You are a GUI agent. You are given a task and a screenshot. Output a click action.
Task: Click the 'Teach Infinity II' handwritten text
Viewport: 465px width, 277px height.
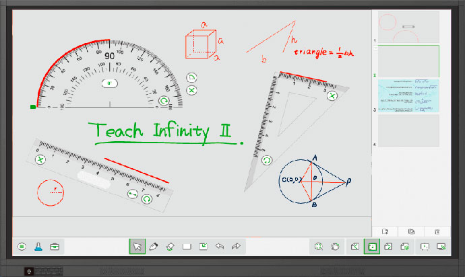coord(160,132)
